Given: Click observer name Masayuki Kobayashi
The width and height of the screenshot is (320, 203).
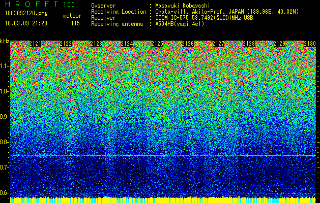Looking at the screenshot, I should [x=183, y=6].
